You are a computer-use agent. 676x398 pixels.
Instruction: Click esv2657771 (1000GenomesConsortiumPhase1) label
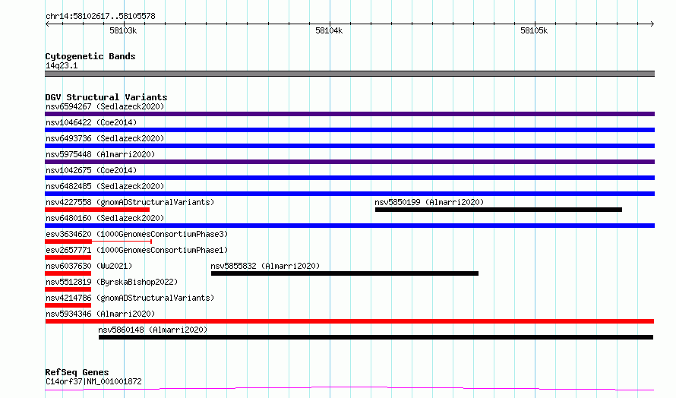click(x=137, y=250)
